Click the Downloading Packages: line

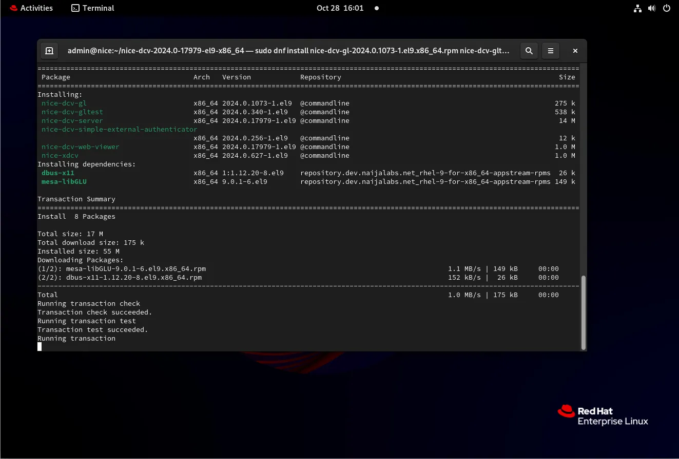pos(81,260)
